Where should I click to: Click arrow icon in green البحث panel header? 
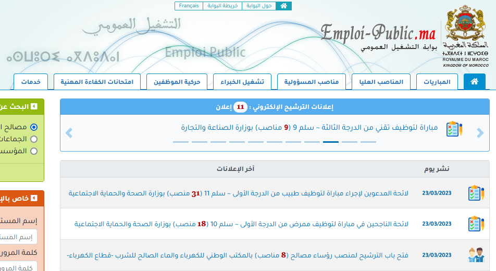coord(34,106)
